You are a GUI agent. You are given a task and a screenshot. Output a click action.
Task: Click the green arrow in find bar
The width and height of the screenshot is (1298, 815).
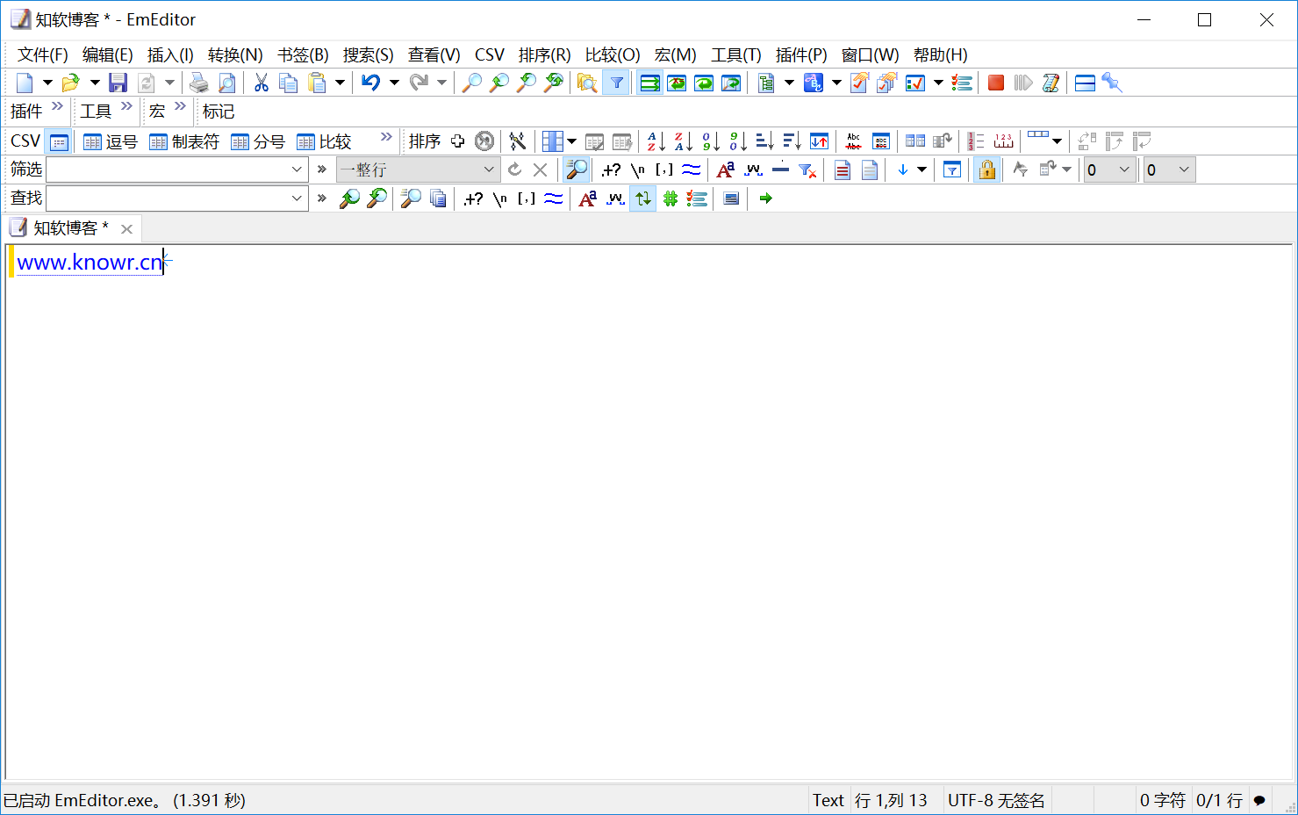pyautogui.click(x=765, y=198)
